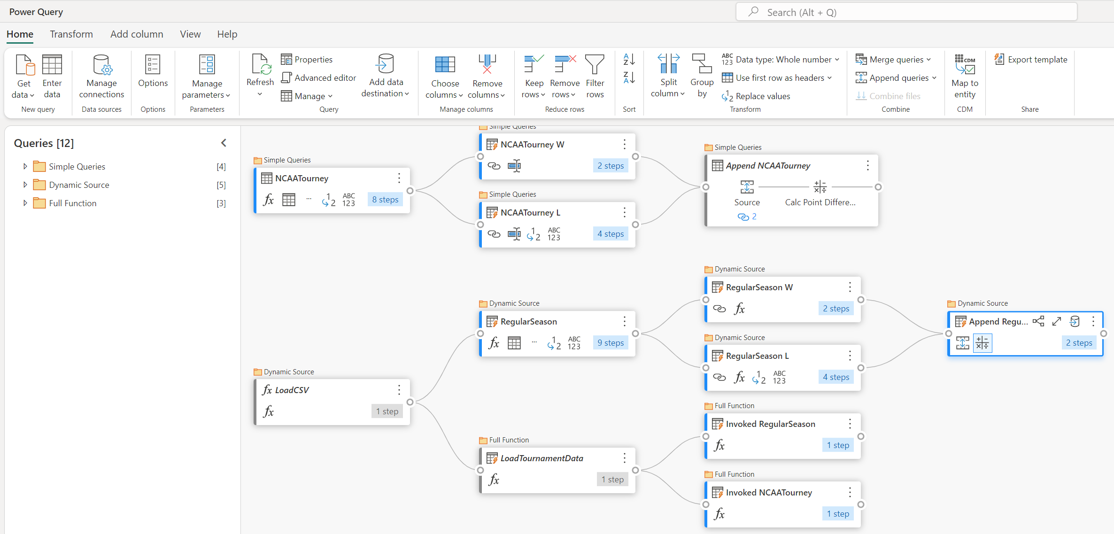The height and width of the screenshot is (534, 1114).
Task: Switch to the Home tab
Action: (x=20, y=34)
